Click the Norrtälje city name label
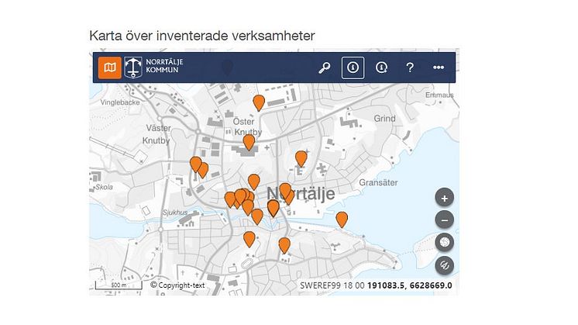 (x=301, y=194)
